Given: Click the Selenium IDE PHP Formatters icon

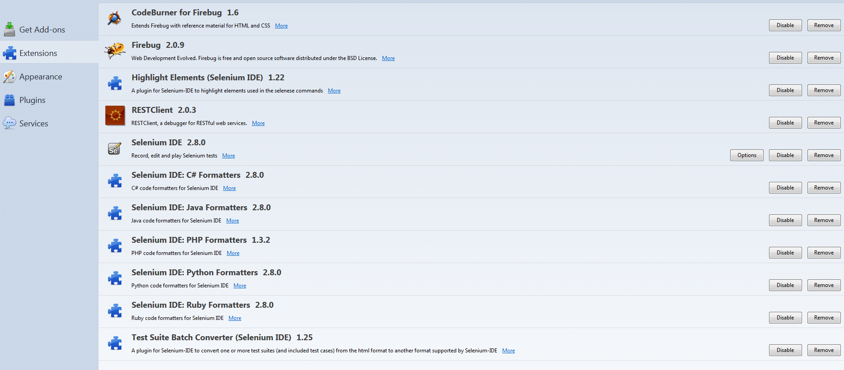Looking at the screenshot, I should coord(115,246).
